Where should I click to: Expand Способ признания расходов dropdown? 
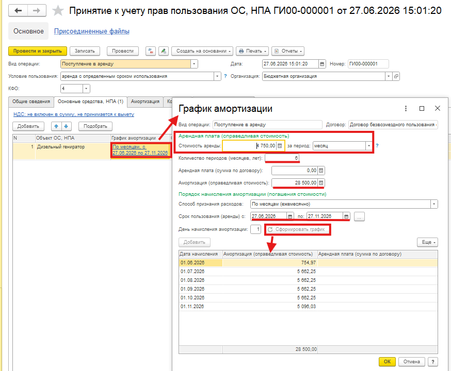point(434,204)
